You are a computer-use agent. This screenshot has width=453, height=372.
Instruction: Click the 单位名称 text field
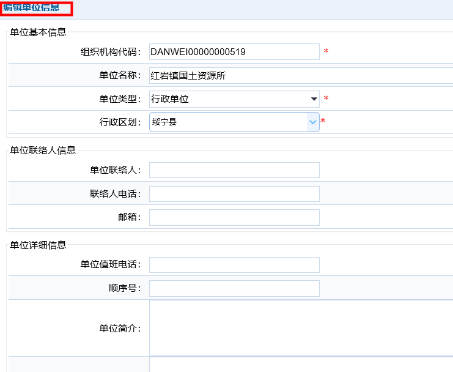pyautogui.click(x=300, y=76)
